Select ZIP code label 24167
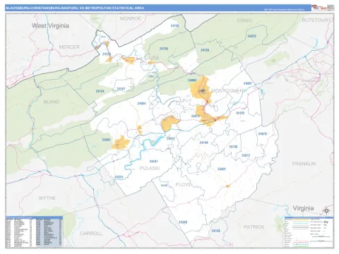 coord(121,89)
